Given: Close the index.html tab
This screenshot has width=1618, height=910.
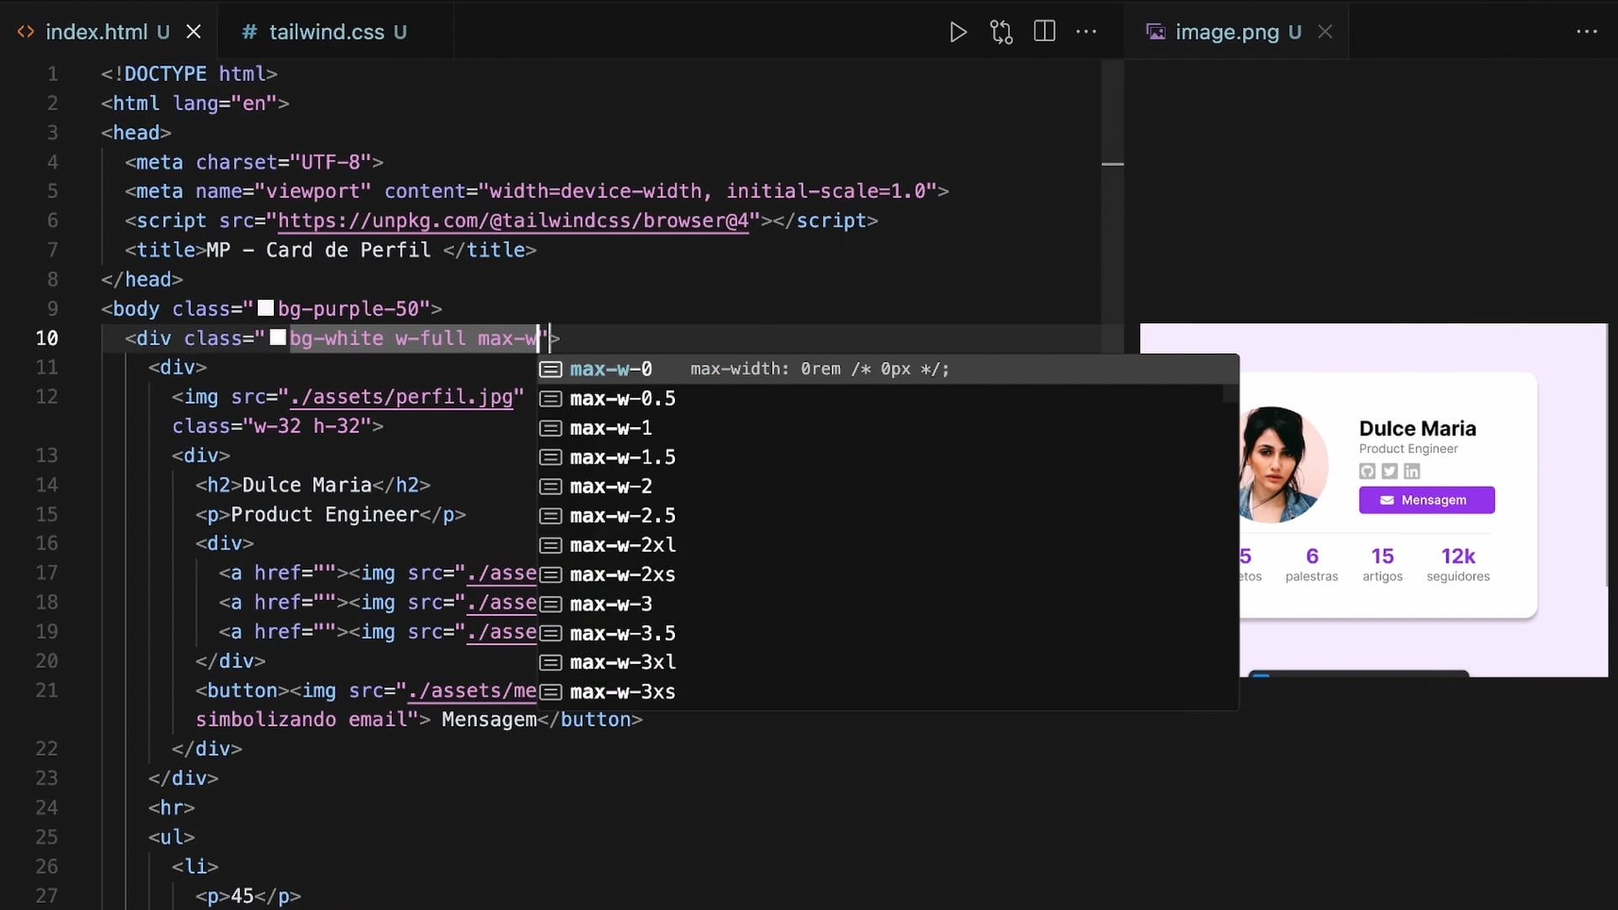Looking at the screenshot, I should (x=194, y=32).
